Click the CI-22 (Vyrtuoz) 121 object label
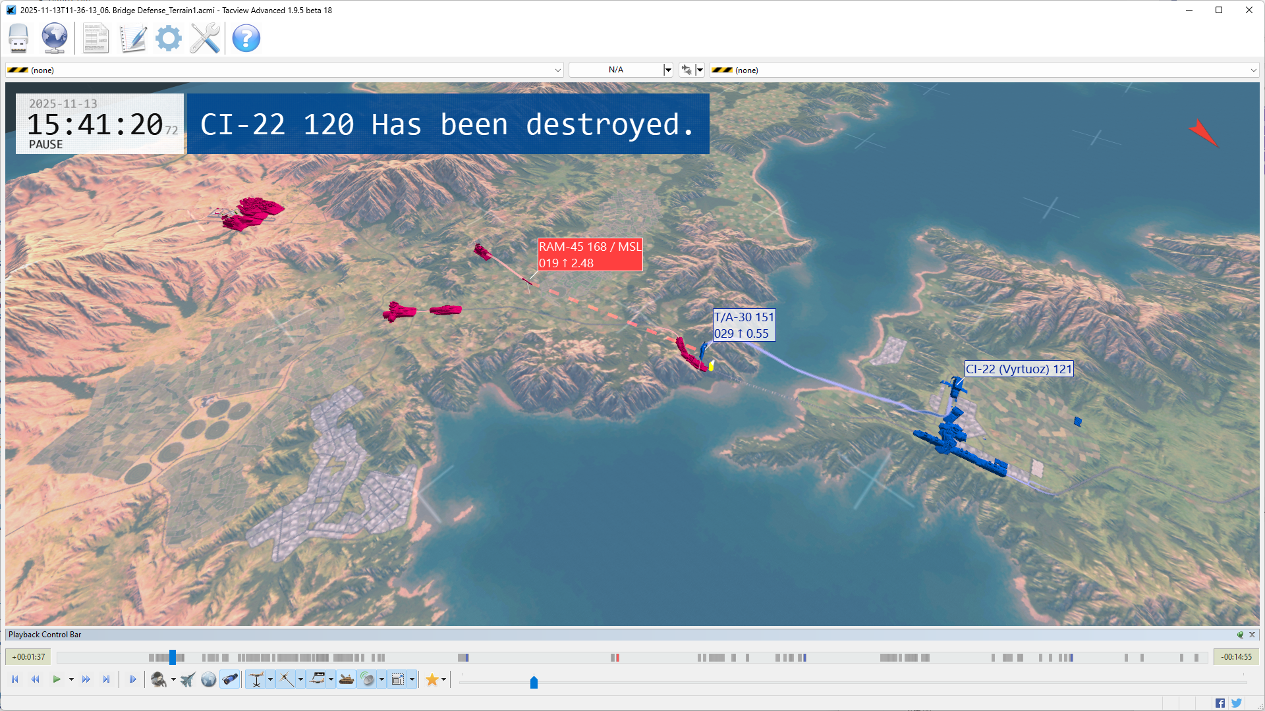Screen dimensions: 1265x711 pos(1019,369)
